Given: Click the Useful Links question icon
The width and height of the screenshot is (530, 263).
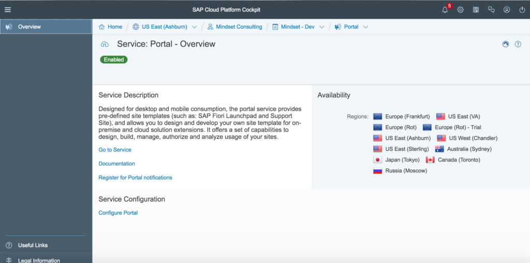Looking at the screenshot, I should tap(9, 245).
